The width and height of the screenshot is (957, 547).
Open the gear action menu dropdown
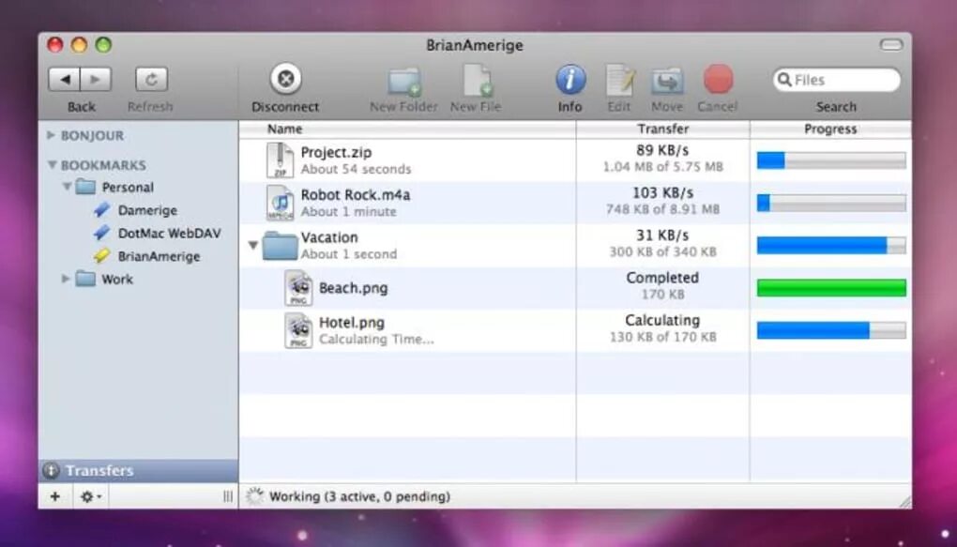tap(91, 496)
